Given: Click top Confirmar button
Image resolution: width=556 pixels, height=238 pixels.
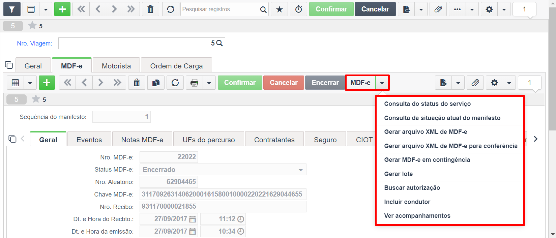Looking at the screenshot, I should [331, 9].
